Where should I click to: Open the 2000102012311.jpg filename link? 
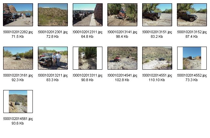click(x=88, y=32)
